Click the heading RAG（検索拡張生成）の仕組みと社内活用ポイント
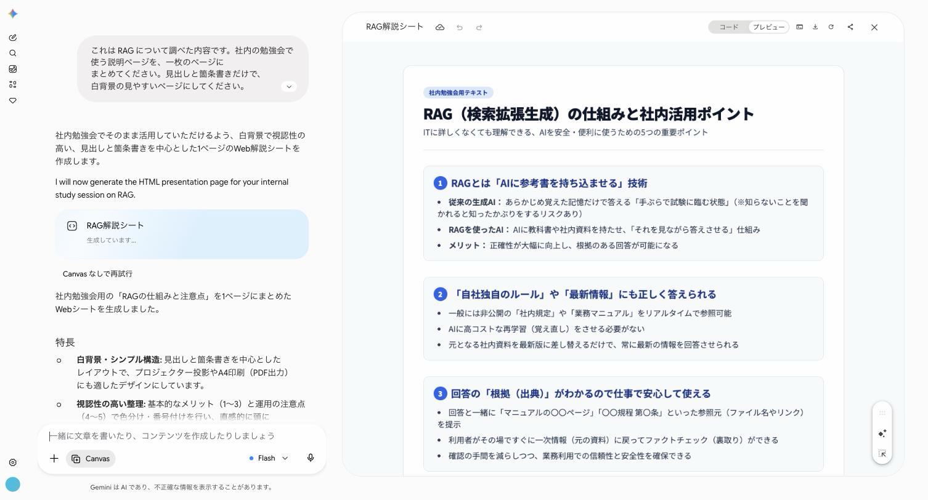The height and width of the screenshot is (500, 928). click(x=588, y=114)
